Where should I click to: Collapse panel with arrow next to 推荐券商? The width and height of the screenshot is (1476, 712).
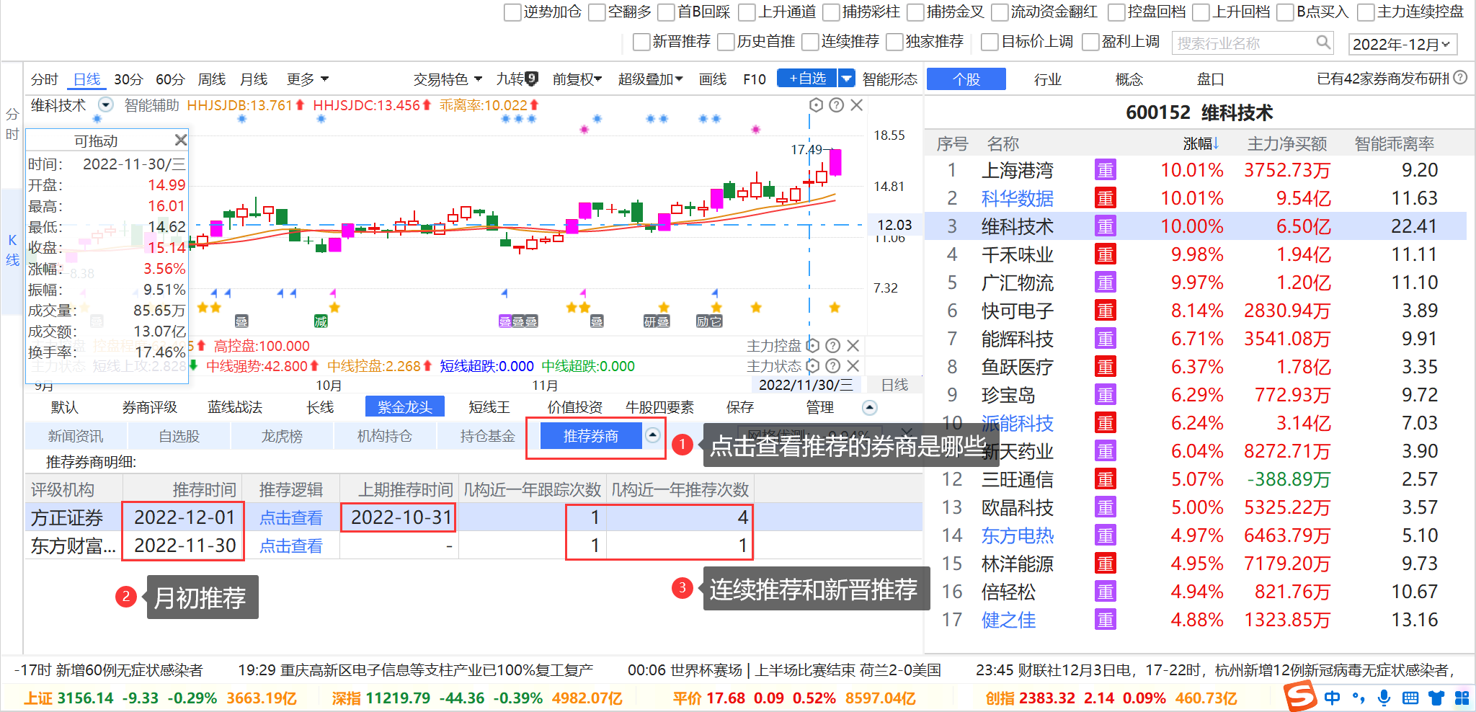(653, 435)
